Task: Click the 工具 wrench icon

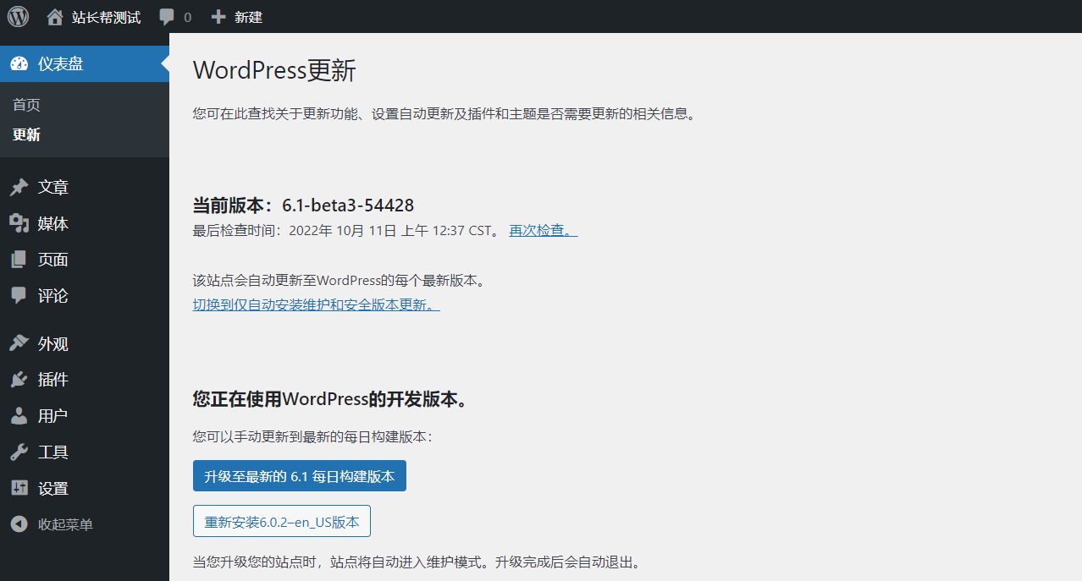Action: pos(19,452)
